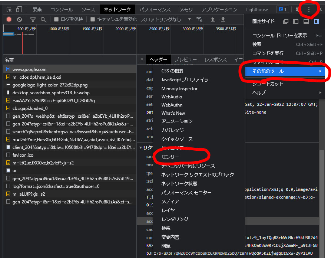Screen dimensions: 331x258
Task: Switch to the メモリ tab
Action: (186, 10)
